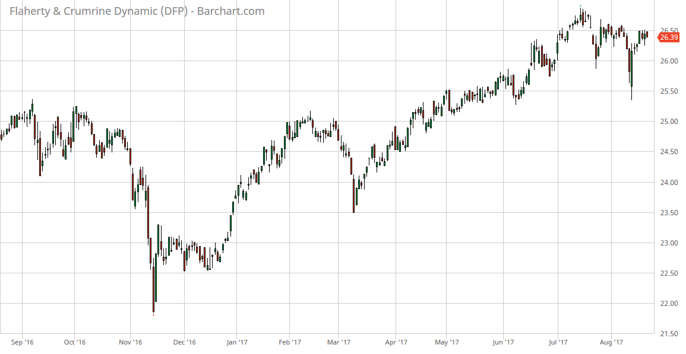The height and width of the screenshot is (354, 686).
Task: Click the Feb '17 date label
Action: pyautogui.click(x=290, y=342)
